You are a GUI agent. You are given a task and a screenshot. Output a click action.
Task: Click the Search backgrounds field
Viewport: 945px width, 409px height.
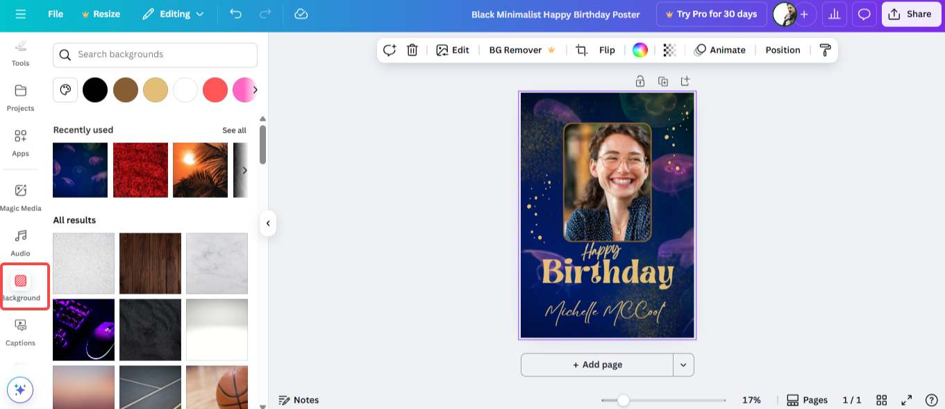[155, 55]
